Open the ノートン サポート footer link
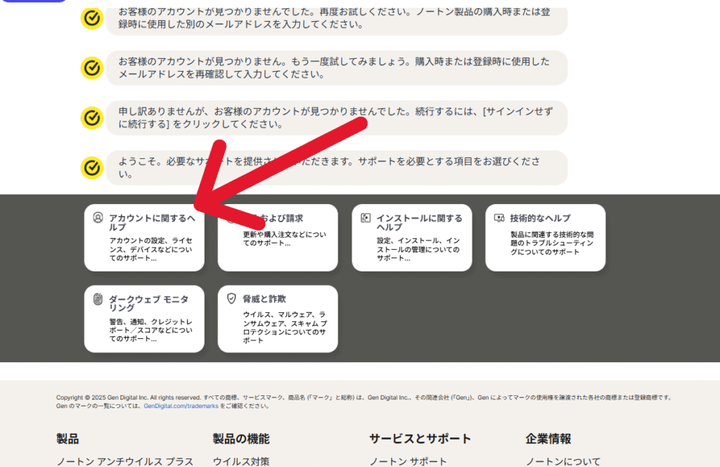This screenshot has width=720, height=467. click(x=408, y=461)
